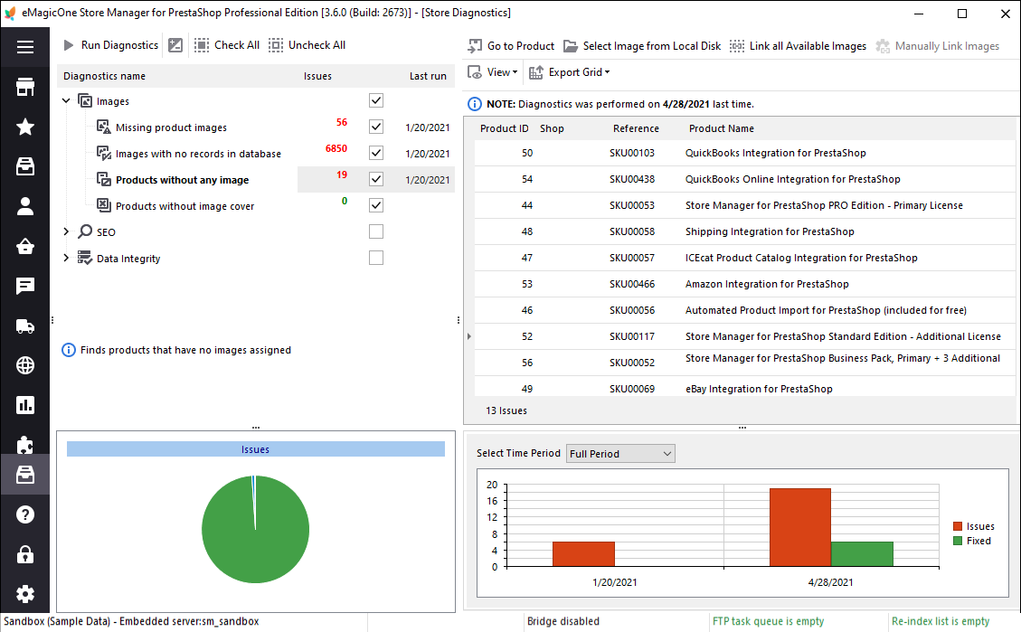This screenshot has height=632, width=1021.
Task: Open the puzzle piece addons sidebar icon
Action: click(24, 445)
